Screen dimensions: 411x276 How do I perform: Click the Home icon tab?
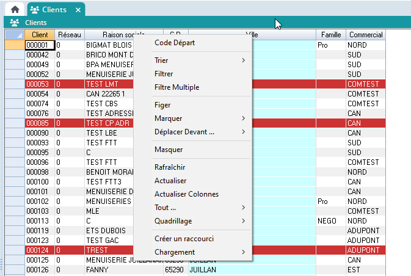15,10
